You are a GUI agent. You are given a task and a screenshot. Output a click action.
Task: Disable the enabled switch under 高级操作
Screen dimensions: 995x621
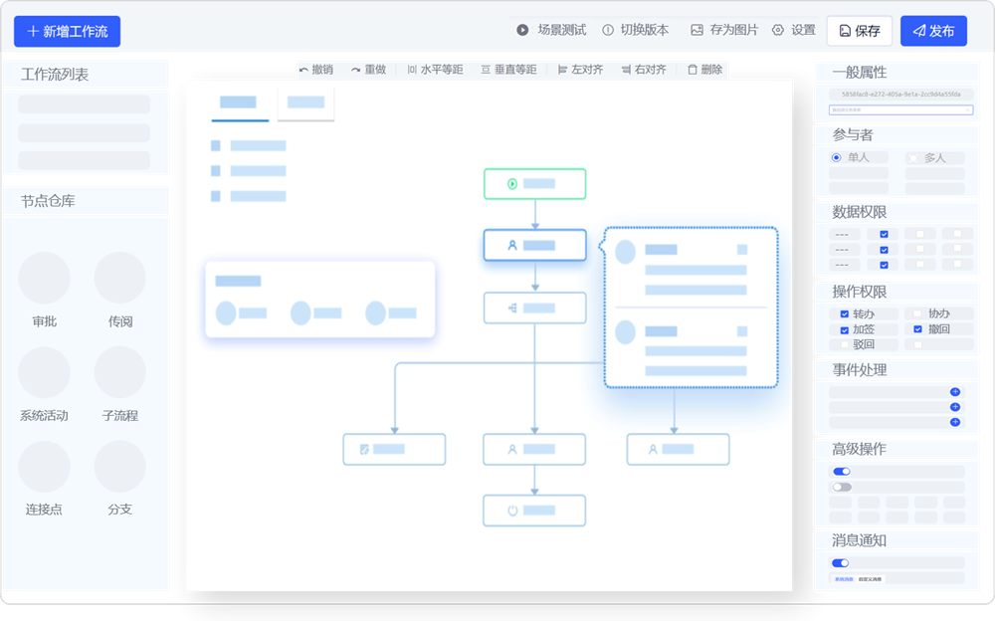click(x=842, y=471)
